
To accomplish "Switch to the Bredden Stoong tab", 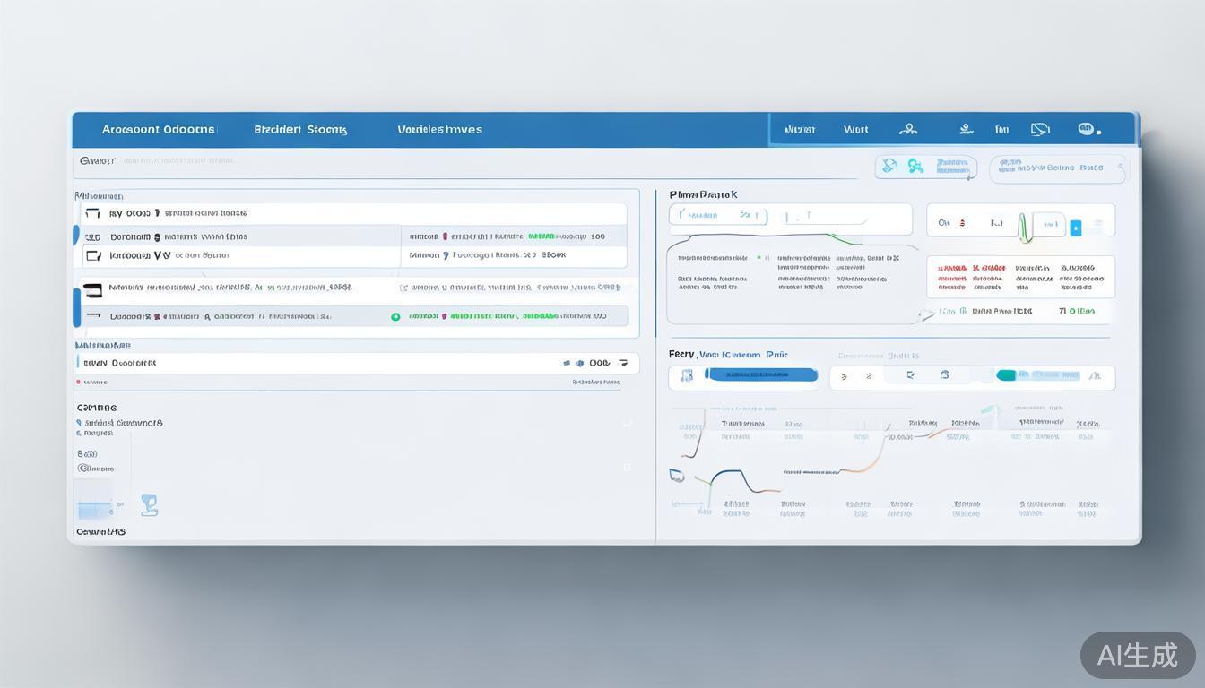I will [299, 129].
